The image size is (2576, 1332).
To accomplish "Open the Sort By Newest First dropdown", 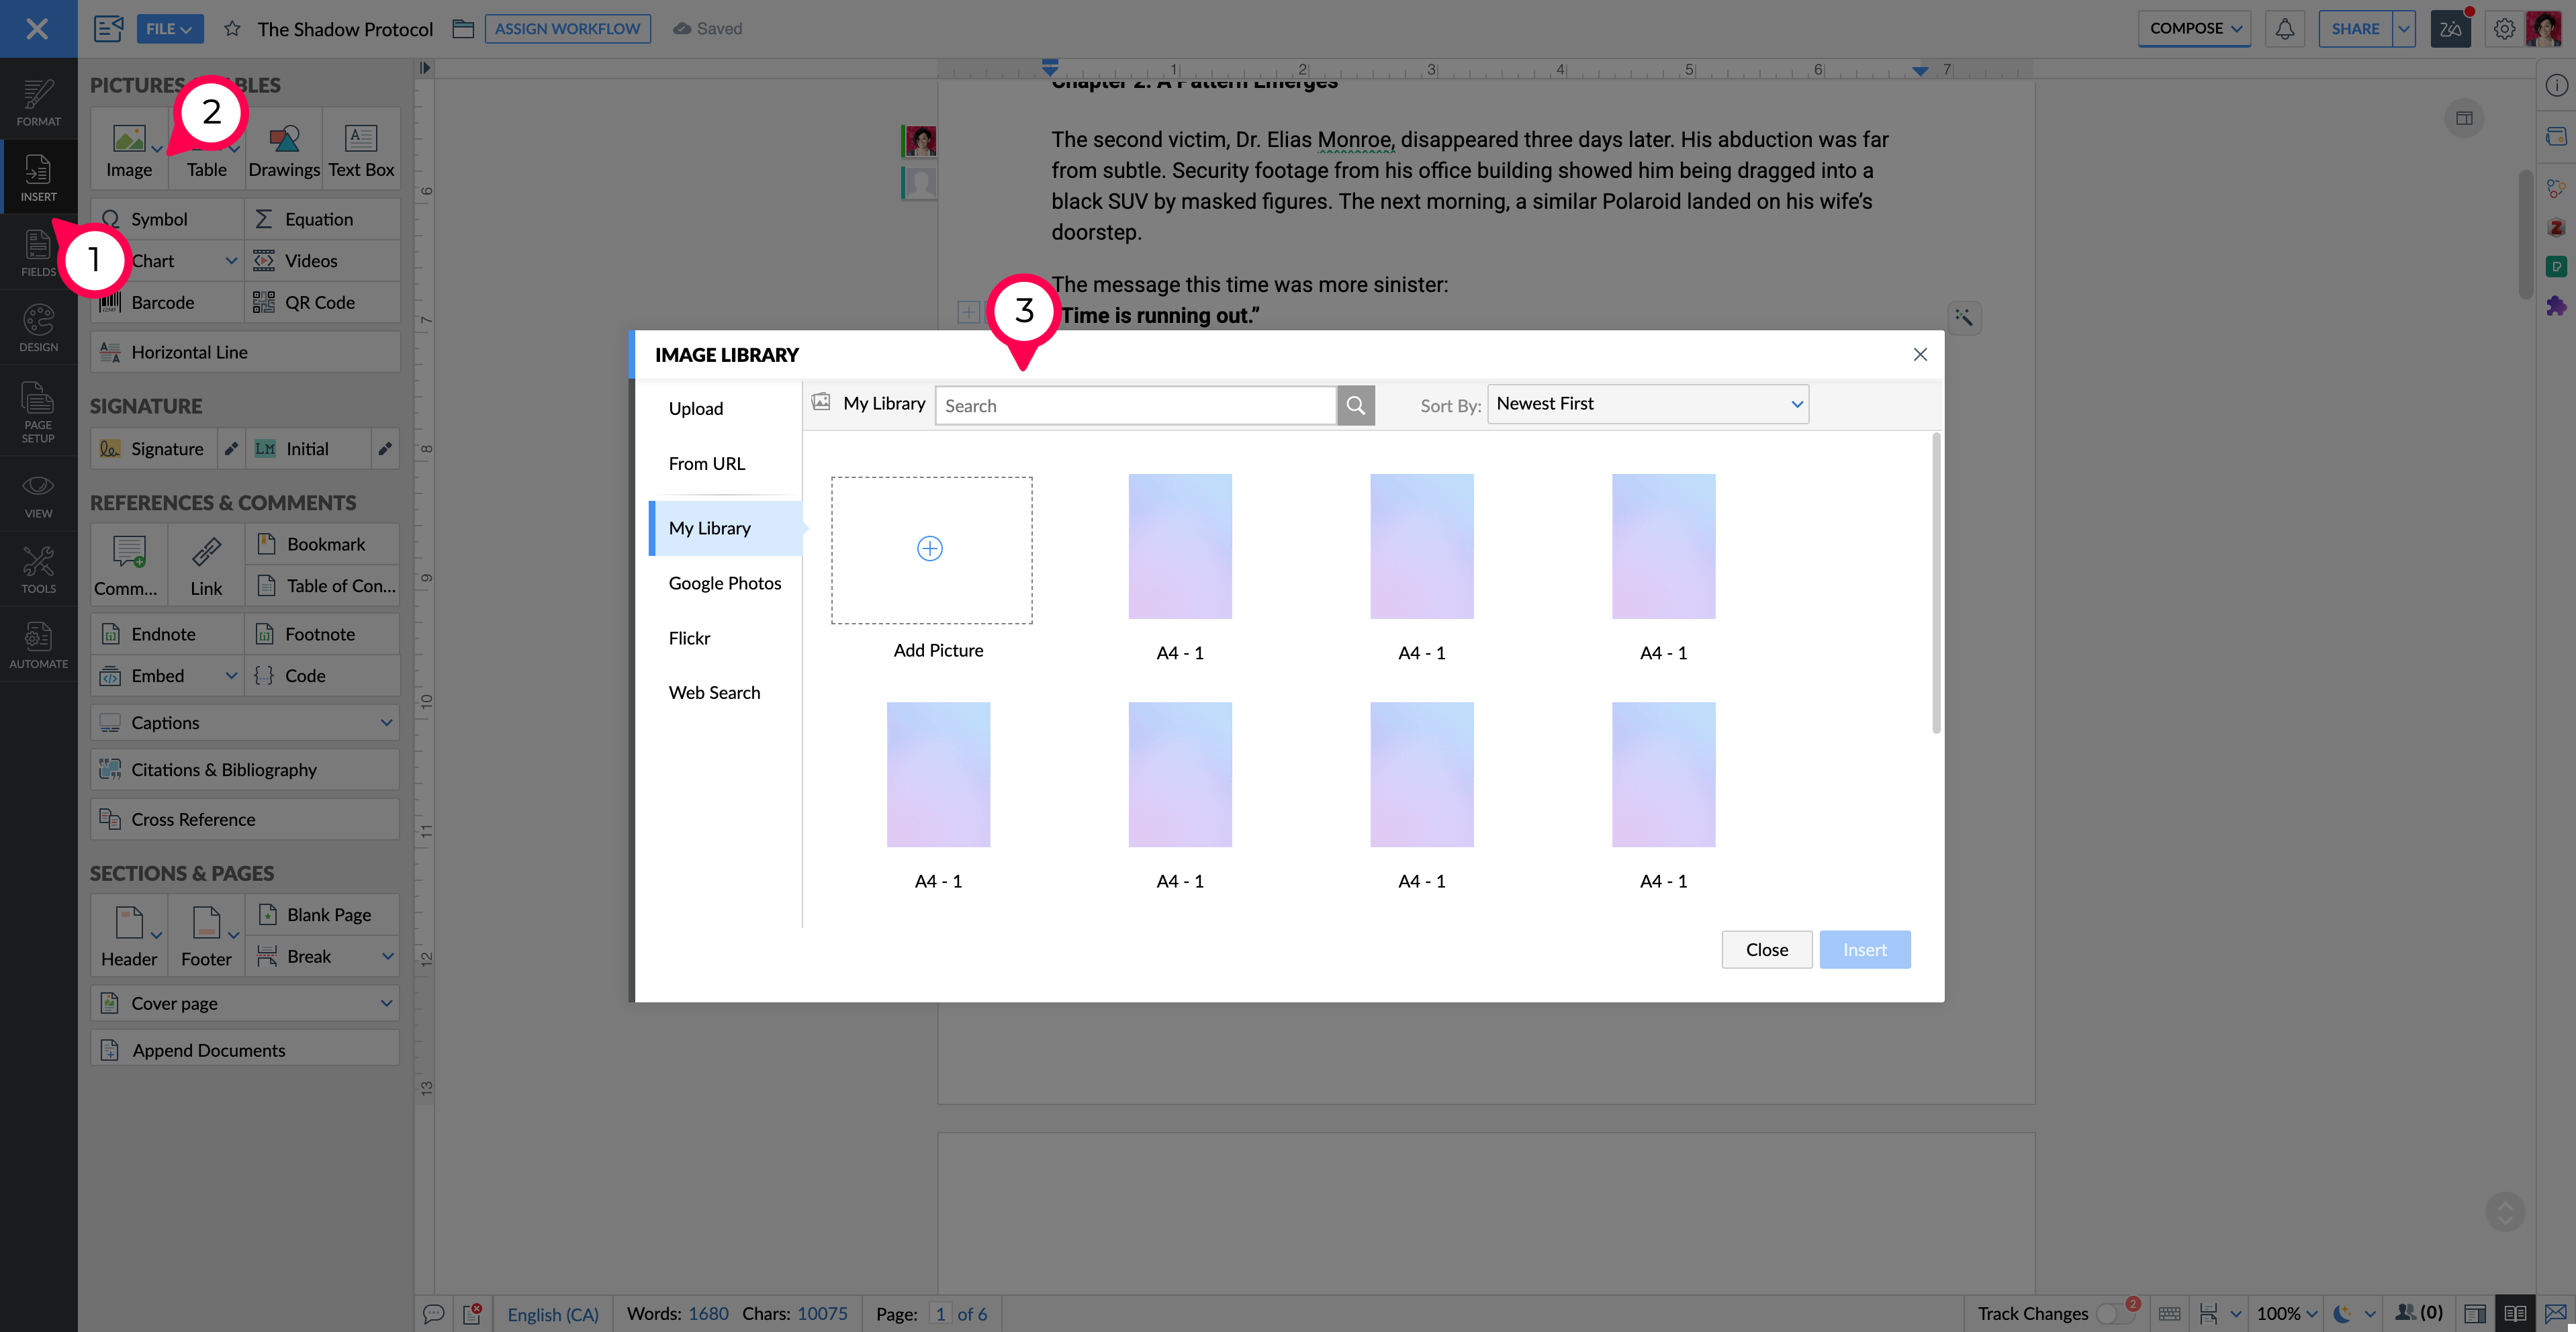I will click(x=1647, y=404).
